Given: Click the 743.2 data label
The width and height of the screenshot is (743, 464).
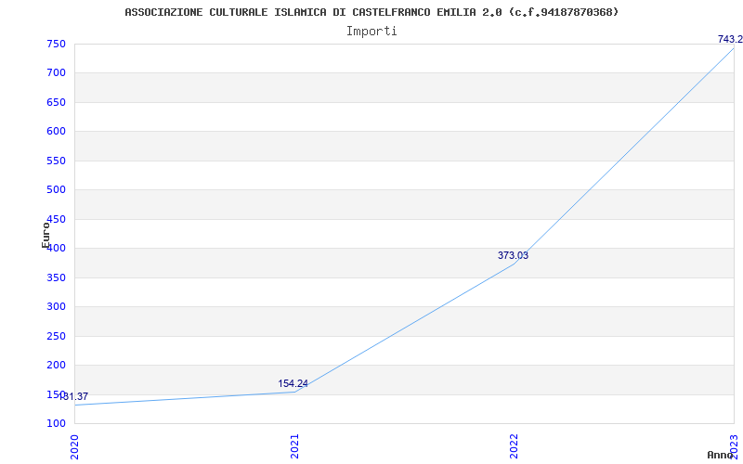Looking at the screenshot, I should pyautogui.click(x=730, y=39).
